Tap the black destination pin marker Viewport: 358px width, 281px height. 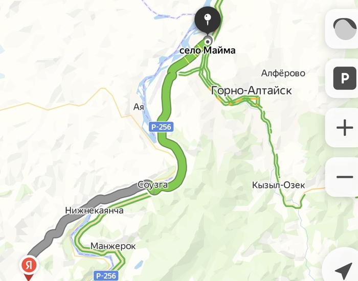208,19
